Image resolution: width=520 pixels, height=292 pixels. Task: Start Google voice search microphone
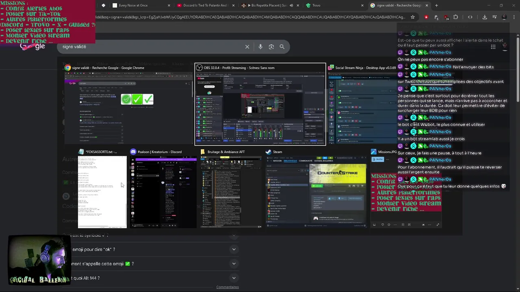[260, 47]
